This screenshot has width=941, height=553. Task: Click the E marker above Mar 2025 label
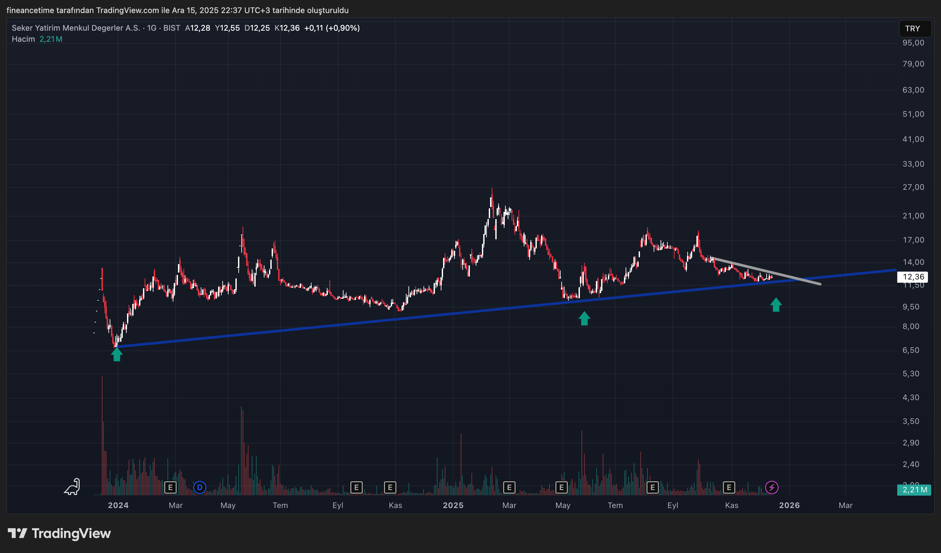coord(509,487)
